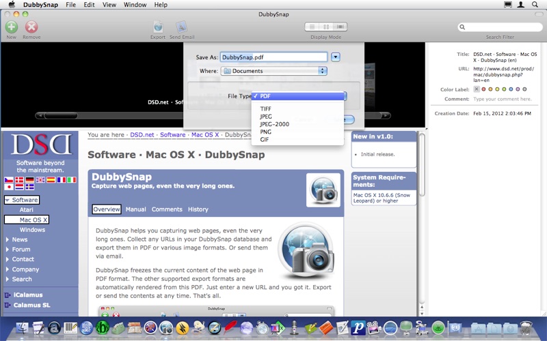
Task: Open Finder from the Dock
Action: [23, 327]
